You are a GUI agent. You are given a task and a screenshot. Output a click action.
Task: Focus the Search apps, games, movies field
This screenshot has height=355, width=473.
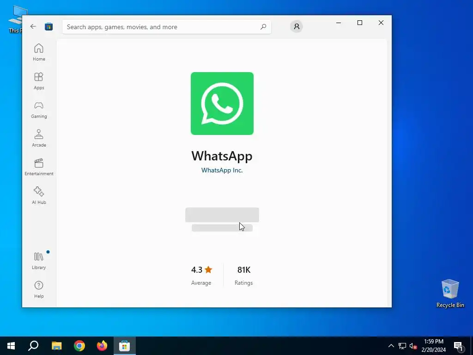pyautogui.click(x=166, y=27)
